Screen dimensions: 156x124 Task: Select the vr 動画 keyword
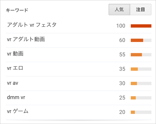pos(15,54)
